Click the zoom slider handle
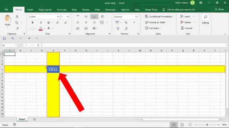The image size is (229, 128). coord(207,125)
